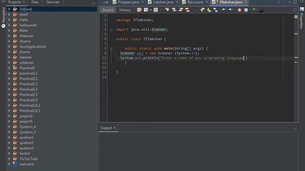
Task: Expand the JavaApplication1 project node
Action: (9, 47)
